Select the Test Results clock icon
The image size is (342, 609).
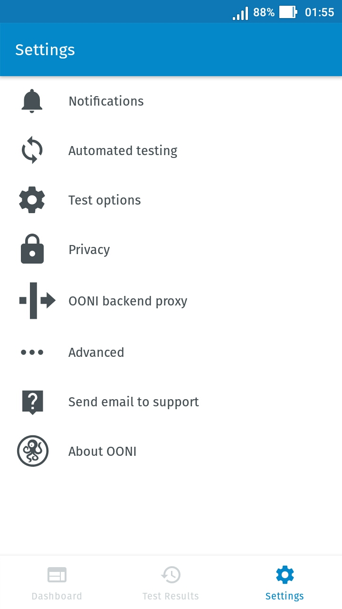point(171,575)
